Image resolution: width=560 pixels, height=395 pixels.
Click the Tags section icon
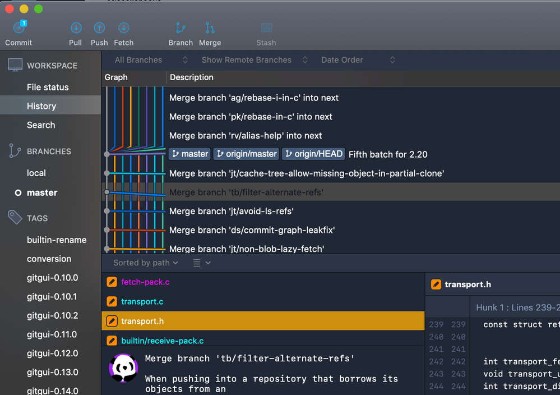pyautogui.click(x=15, y=217)
